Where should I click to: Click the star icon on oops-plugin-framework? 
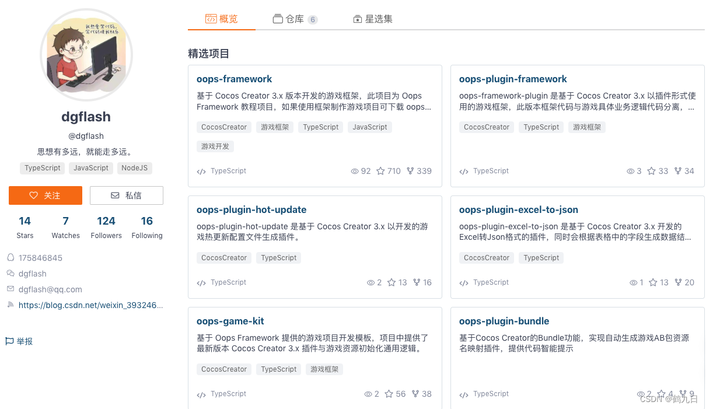click(x=651, y=171)
